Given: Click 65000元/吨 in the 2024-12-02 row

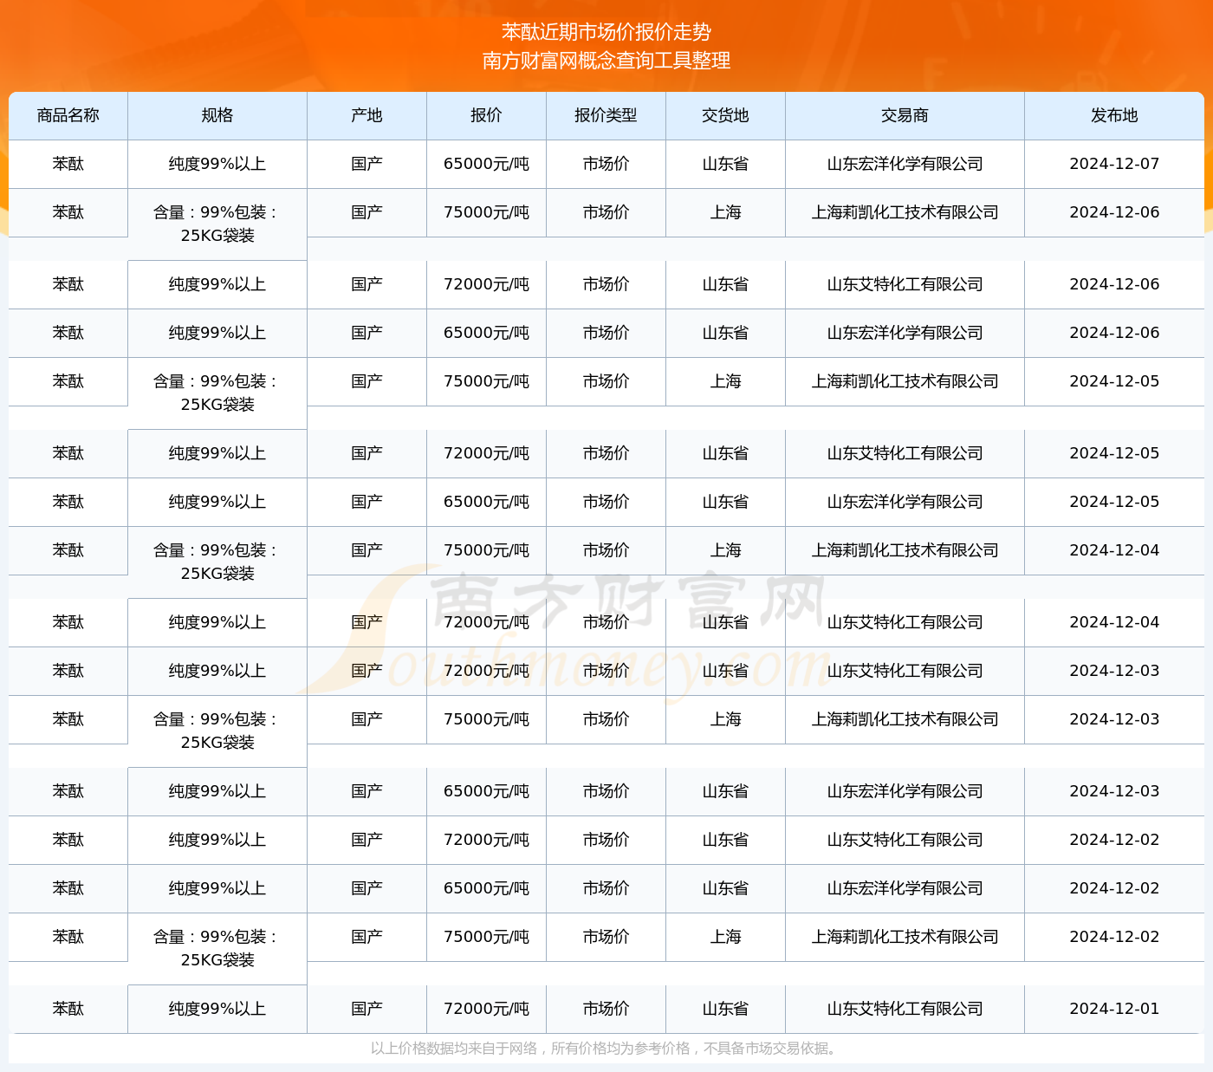Looking at the screenshot, I should (x=486, y=888).
